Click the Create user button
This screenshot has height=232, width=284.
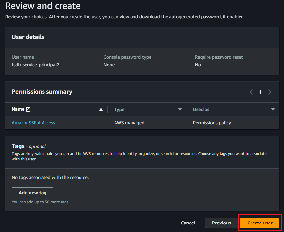[259, 223]
